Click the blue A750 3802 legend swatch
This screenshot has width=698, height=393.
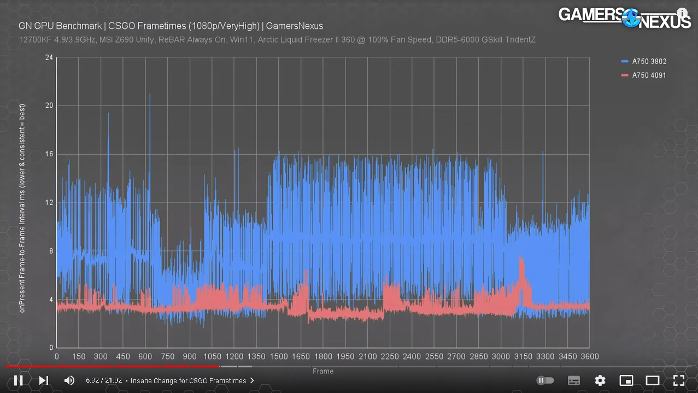[625, 62]
